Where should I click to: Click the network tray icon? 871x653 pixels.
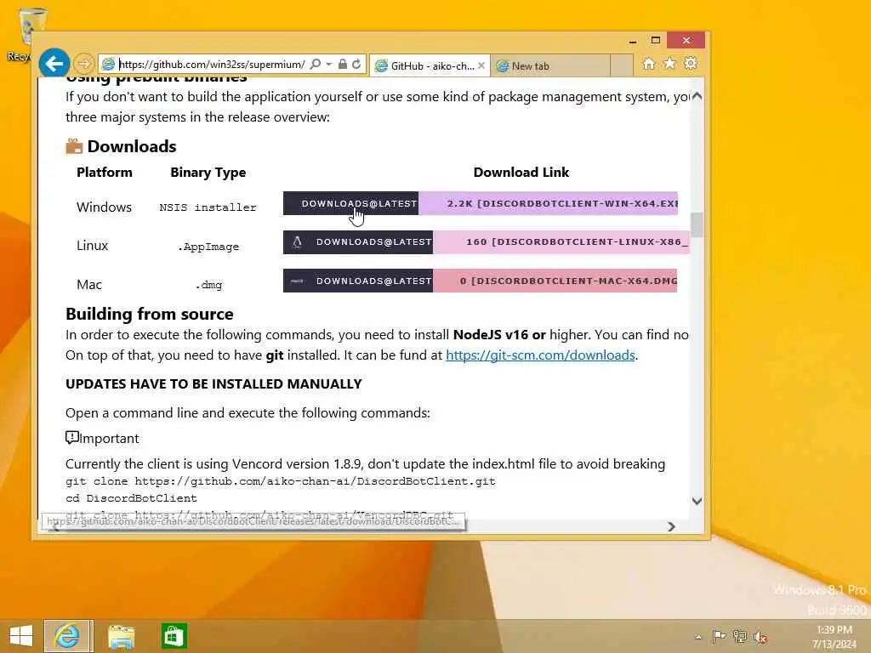pyautogui.click(x=739, y=636)
